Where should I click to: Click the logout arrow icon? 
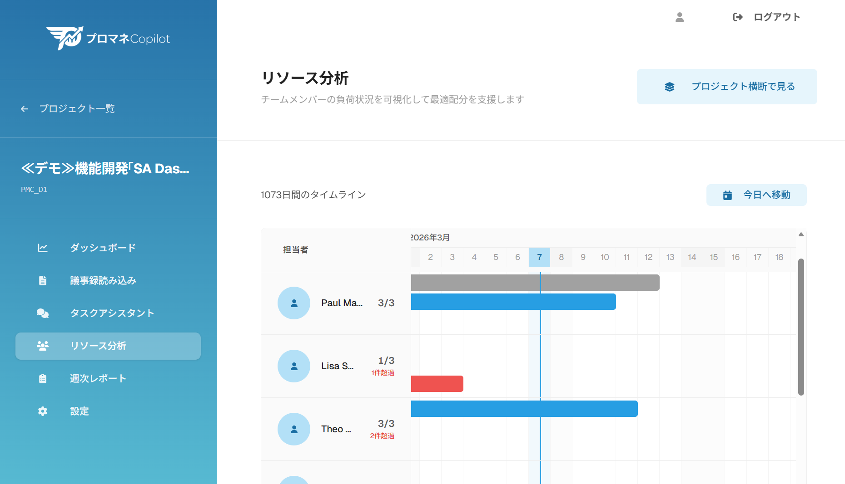(738, 17)
